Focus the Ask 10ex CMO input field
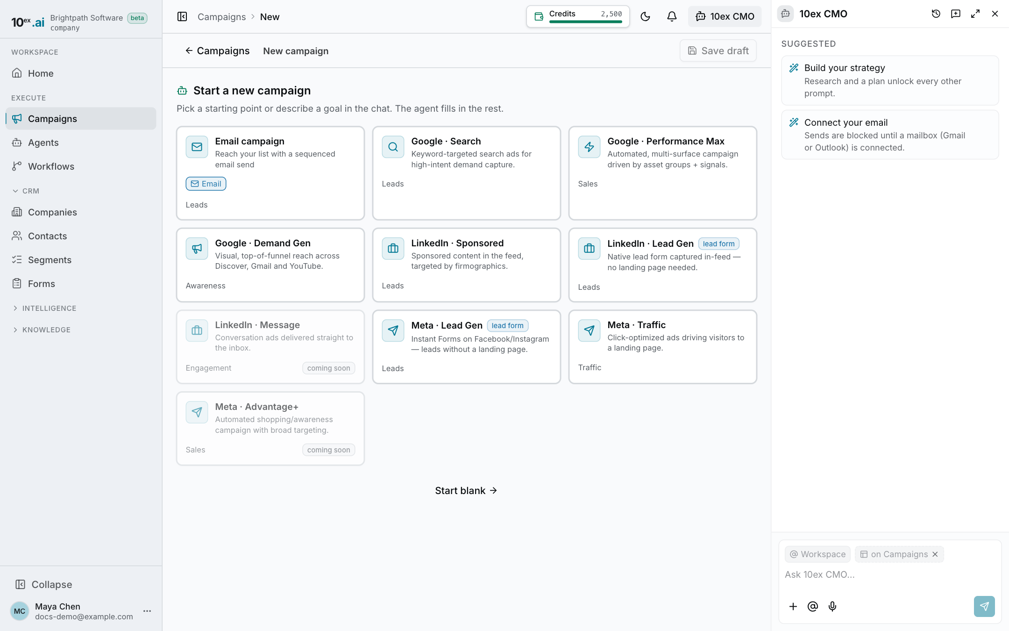1009x631 pixels. click(890, 575)
